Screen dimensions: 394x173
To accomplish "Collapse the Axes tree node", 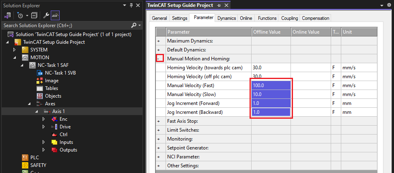I will pos(30,104).
